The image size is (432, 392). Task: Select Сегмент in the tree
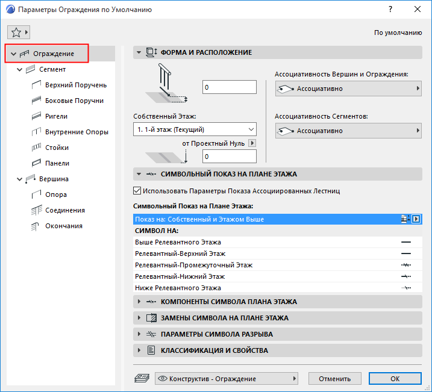52,69
